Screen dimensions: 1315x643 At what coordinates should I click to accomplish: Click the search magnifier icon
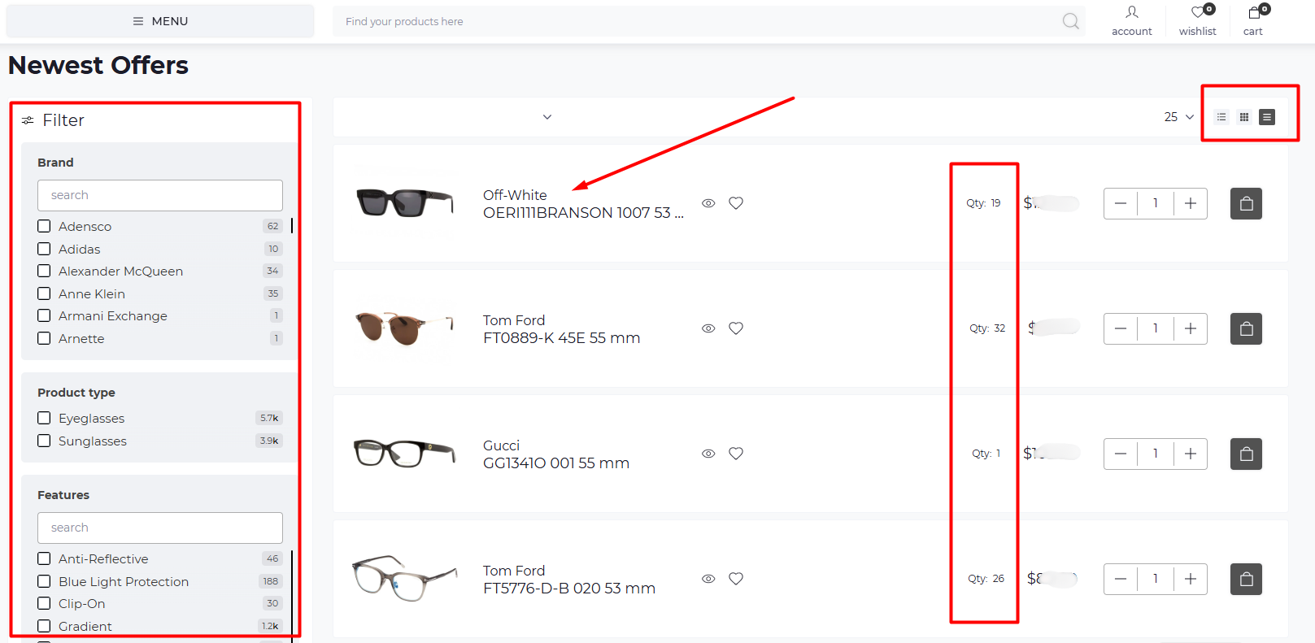click(x=1070, y=21)
